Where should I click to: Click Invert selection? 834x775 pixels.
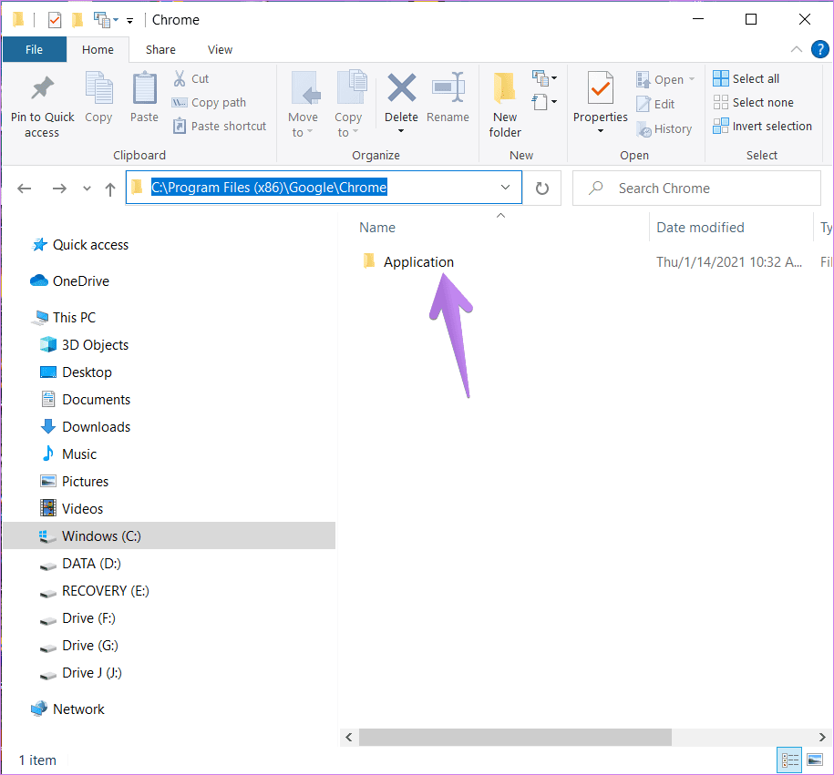[763, 126]
